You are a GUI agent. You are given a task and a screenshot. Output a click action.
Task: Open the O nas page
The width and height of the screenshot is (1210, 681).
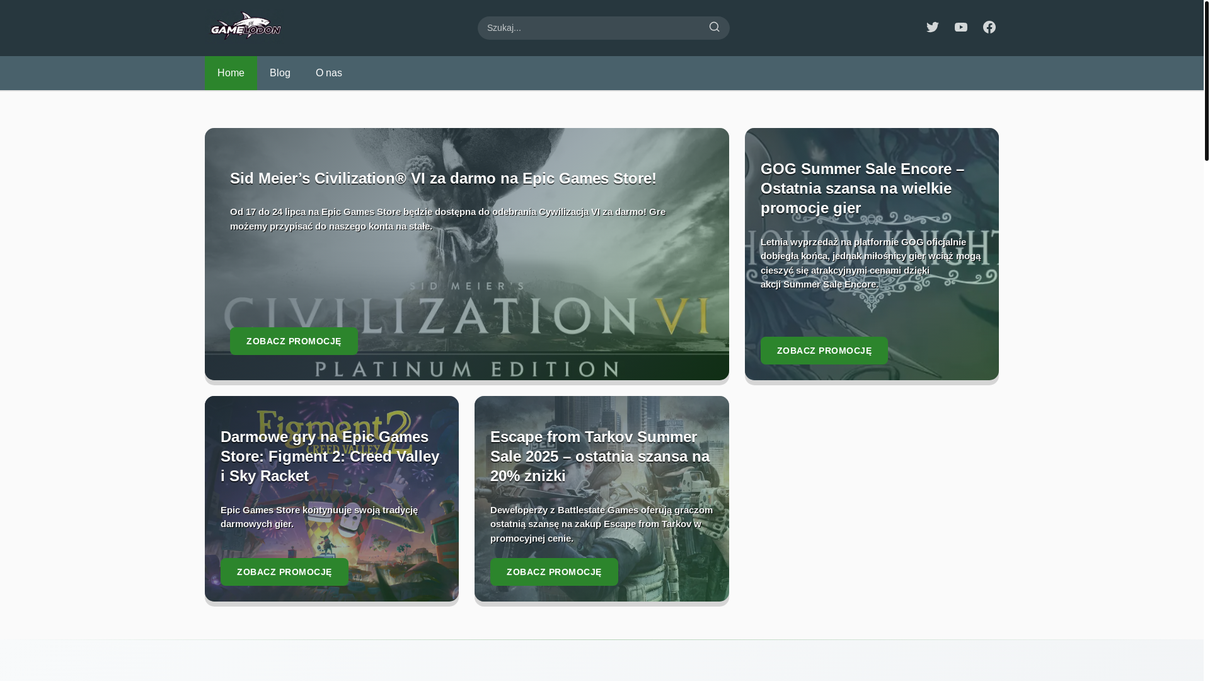[329, 73]
